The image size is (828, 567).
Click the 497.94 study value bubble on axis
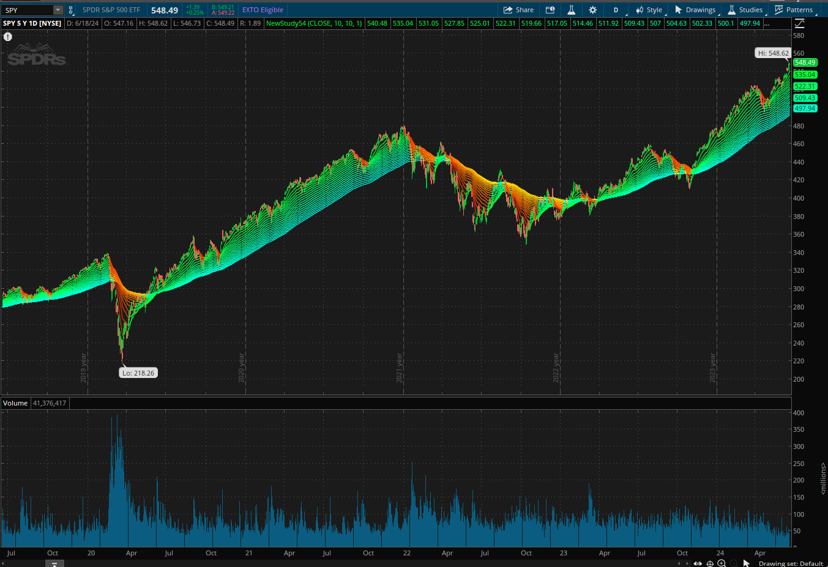(805, 108)
